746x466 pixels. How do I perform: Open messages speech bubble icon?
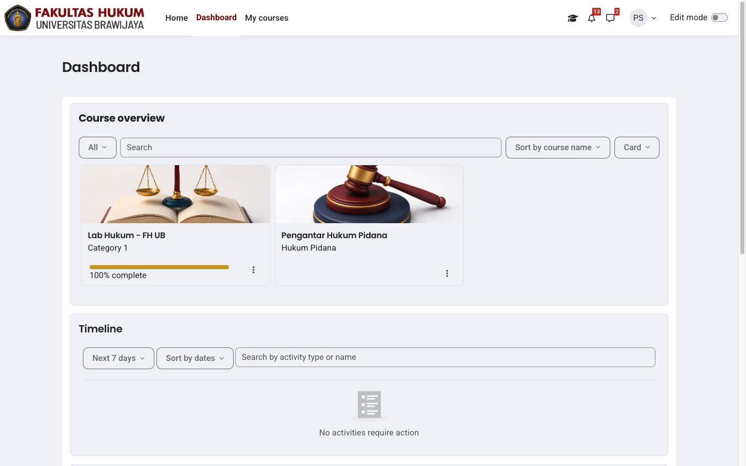coord(610,18)
